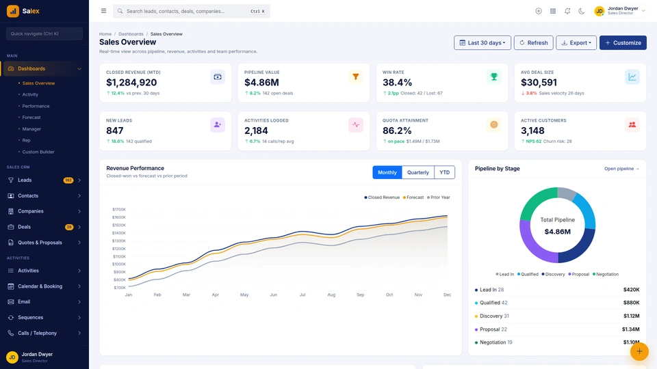Open the notifications bell
The height and width of the screenshot is (369, 657).
pyautogui.click(x=567, y=12)
